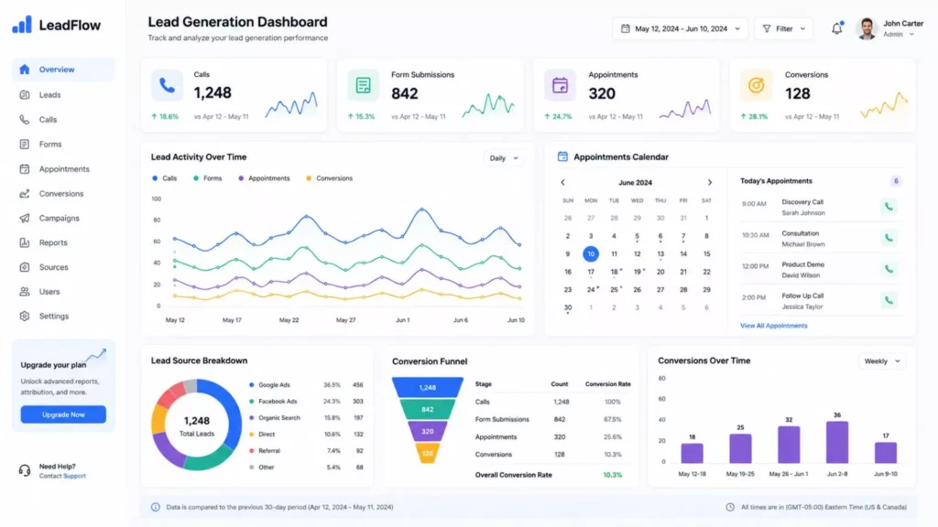Click the Google Ads row in source breakdown

pos(306,385)
